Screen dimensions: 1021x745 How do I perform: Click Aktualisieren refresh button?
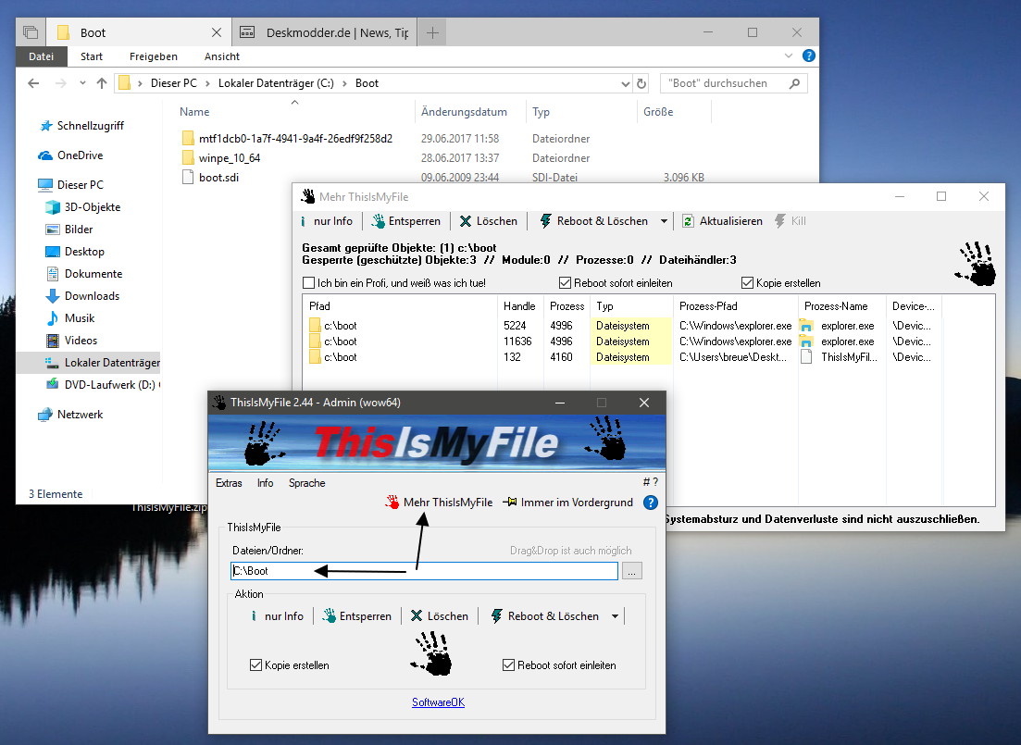click(x=722, y=221)
